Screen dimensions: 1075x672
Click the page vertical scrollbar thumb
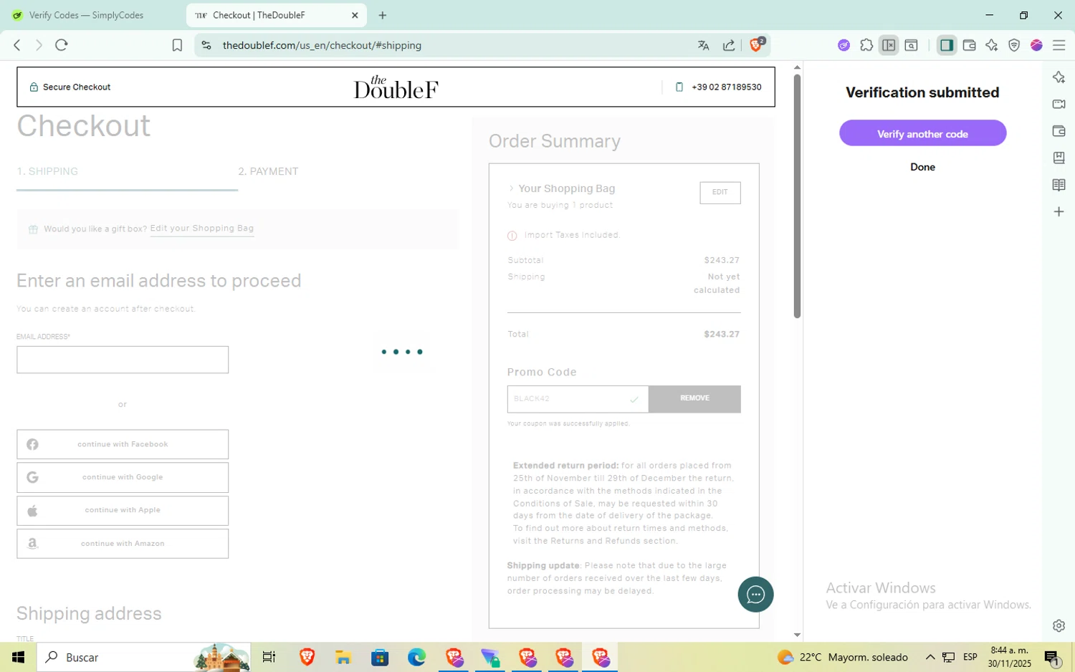point(797,196)
